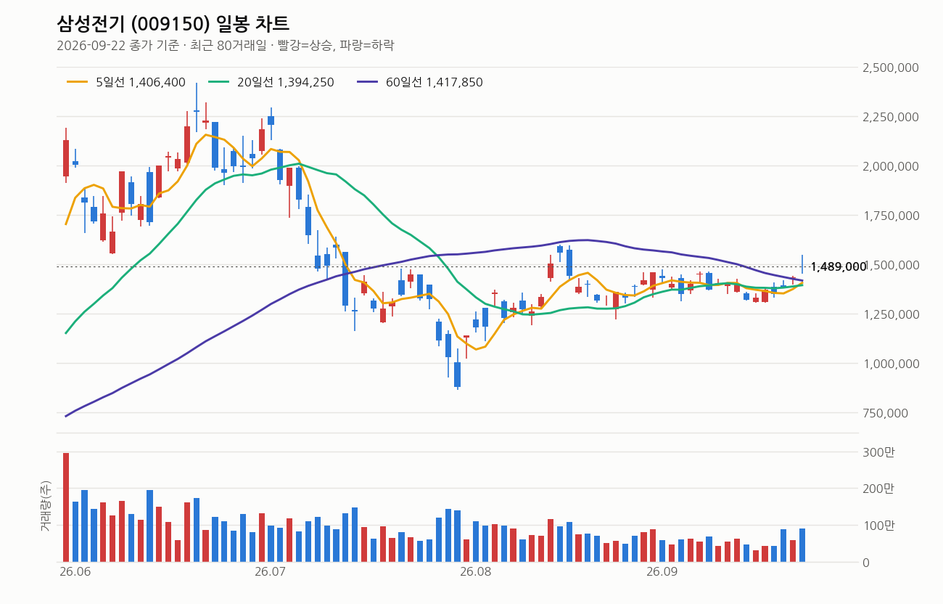
Task: Select the 20일선 1,394,250 legend entry
Action: tap(271, 82)
